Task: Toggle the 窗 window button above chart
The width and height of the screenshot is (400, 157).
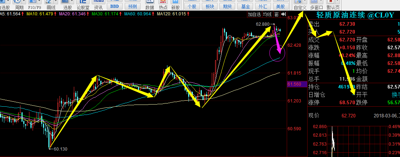Action: point(276,15)
